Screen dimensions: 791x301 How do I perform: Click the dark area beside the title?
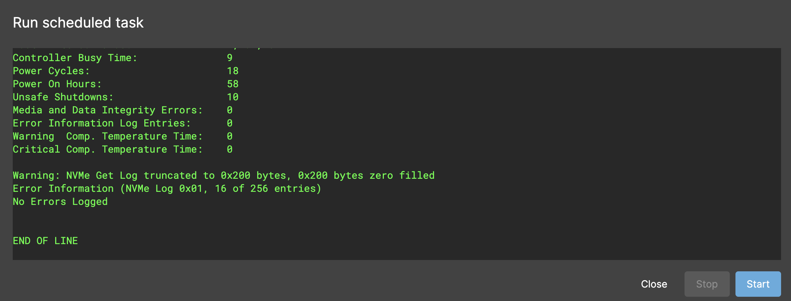[x=425, y=22]
